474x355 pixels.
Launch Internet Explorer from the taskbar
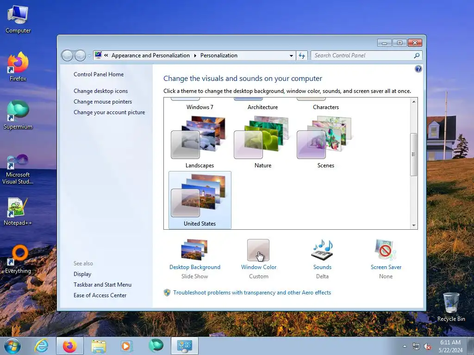[41, 346]
